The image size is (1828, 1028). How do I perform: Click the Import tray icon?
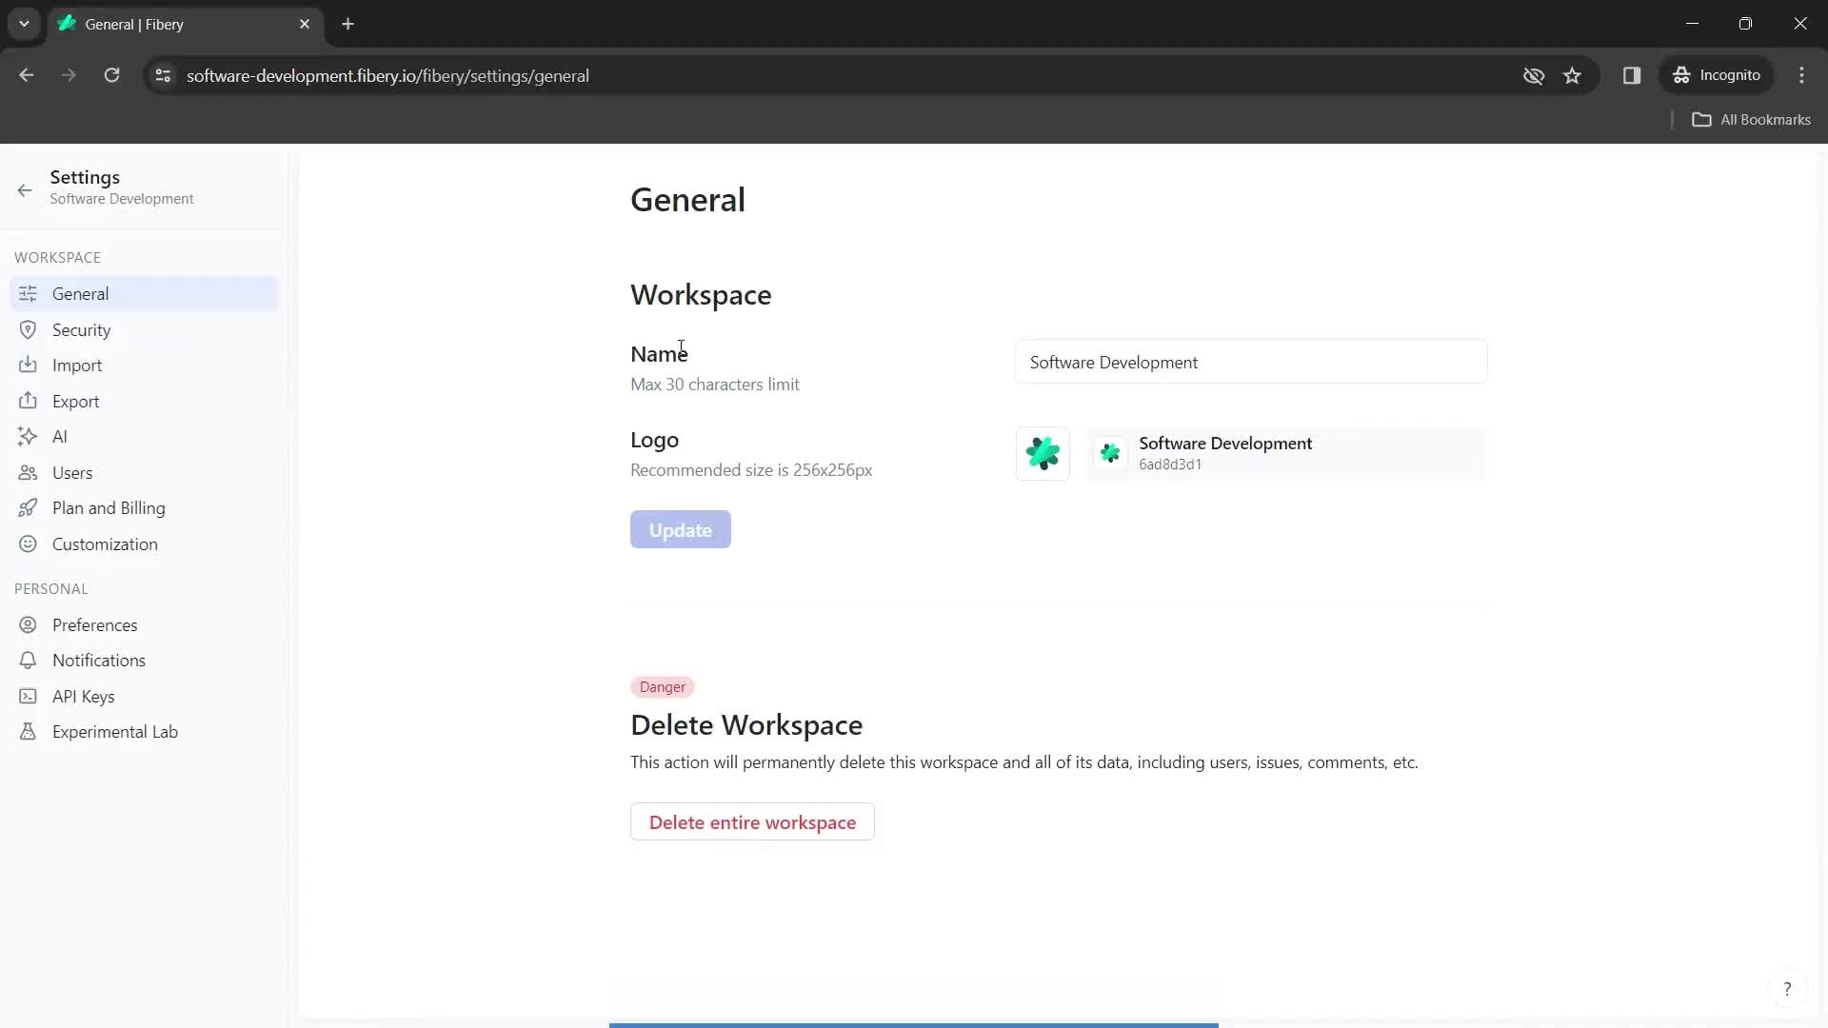coord(28,365)
